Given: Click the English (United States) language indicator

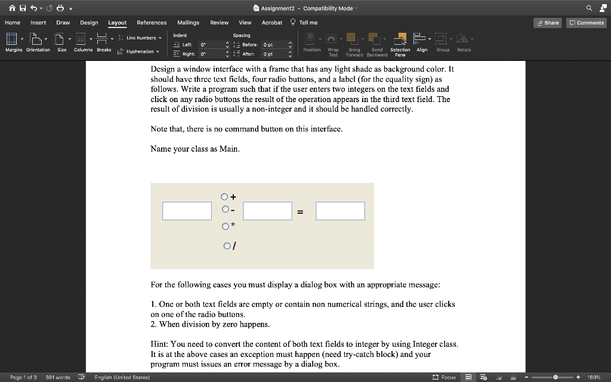Looking at the screenshot, I should coord(122,377).
